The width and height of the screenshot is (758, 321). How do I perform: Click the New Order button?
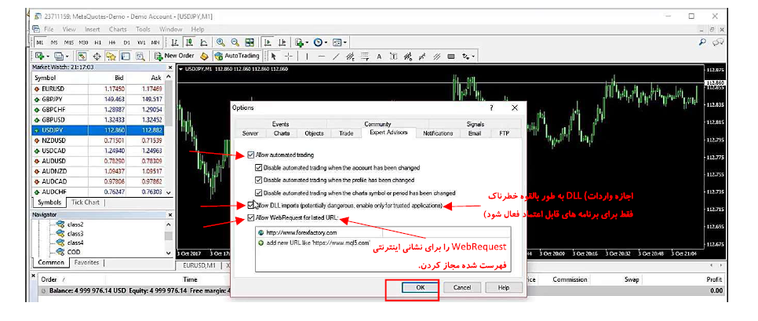click(174, 56)
